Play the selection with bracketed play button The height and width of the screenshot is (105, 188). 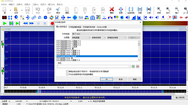pyautogui.click(x=11, y=23)
